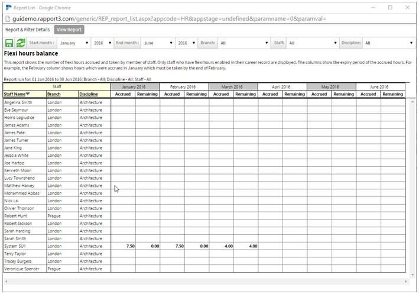Select the Horris Logiudice staff name
419x294 pixels.
click(19, 118)
